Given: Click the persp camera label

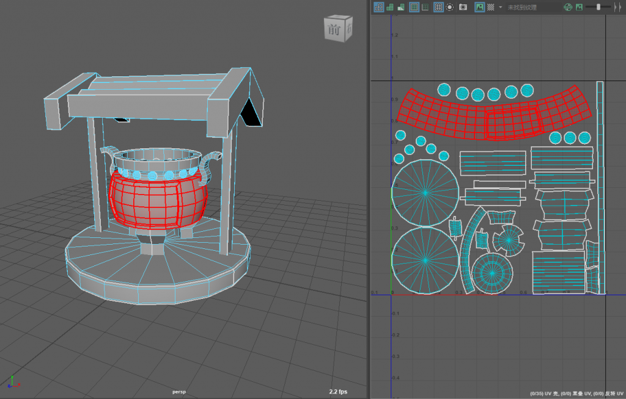Looking at the screenshot, I should pos(179,392).
